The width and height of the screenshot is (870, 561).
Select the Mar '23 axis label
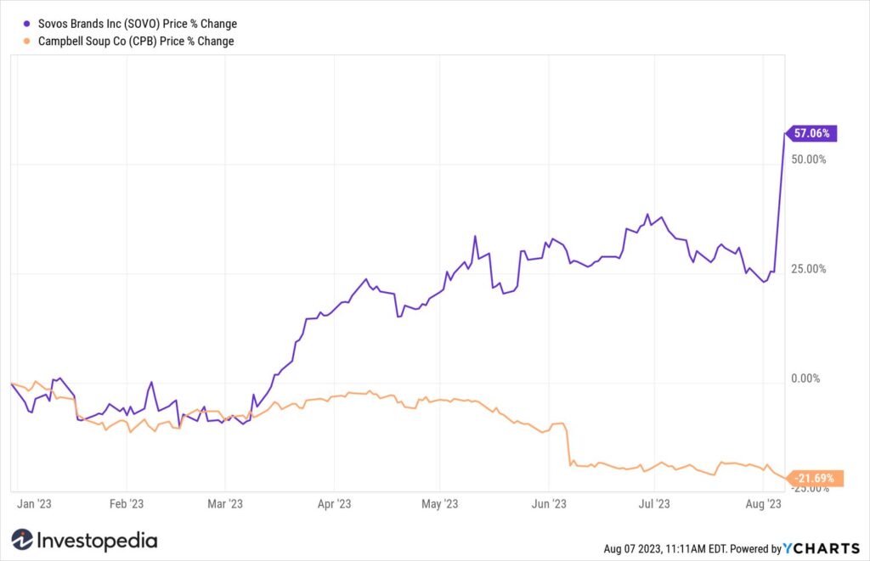224,504
